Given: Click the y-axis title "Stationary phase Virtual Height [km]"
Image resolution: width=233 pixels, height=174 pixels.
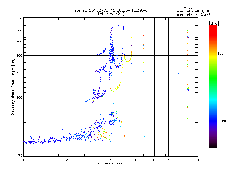Looking at the screenshot, I should [x=13, y=87].
